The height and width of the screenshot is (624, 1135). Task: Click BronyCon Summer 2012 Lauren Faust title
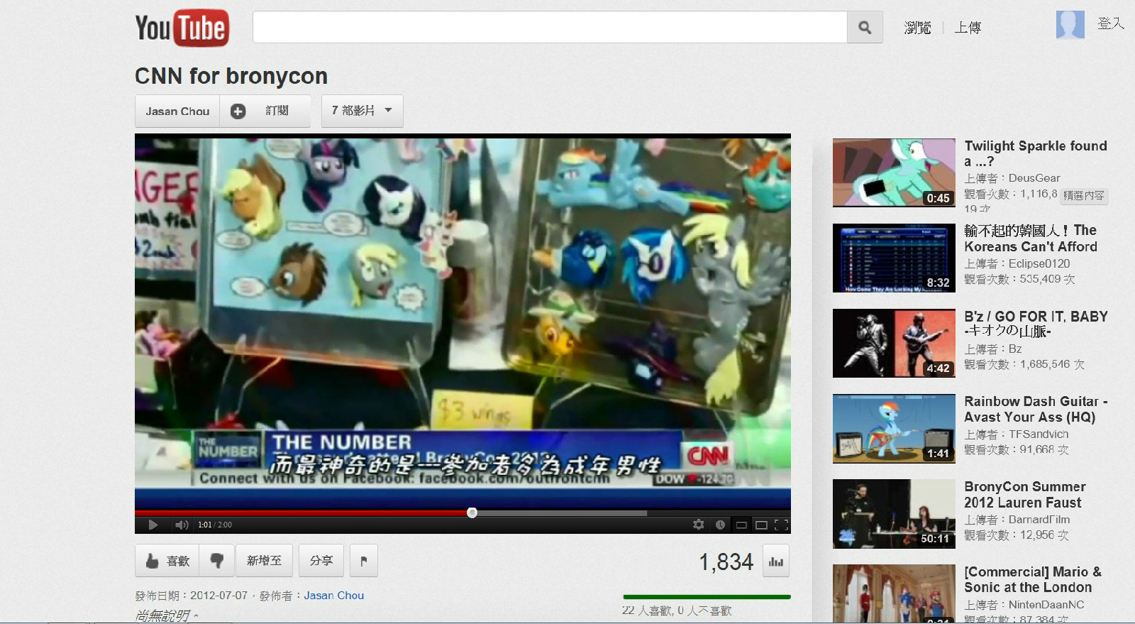(1025, 495)
